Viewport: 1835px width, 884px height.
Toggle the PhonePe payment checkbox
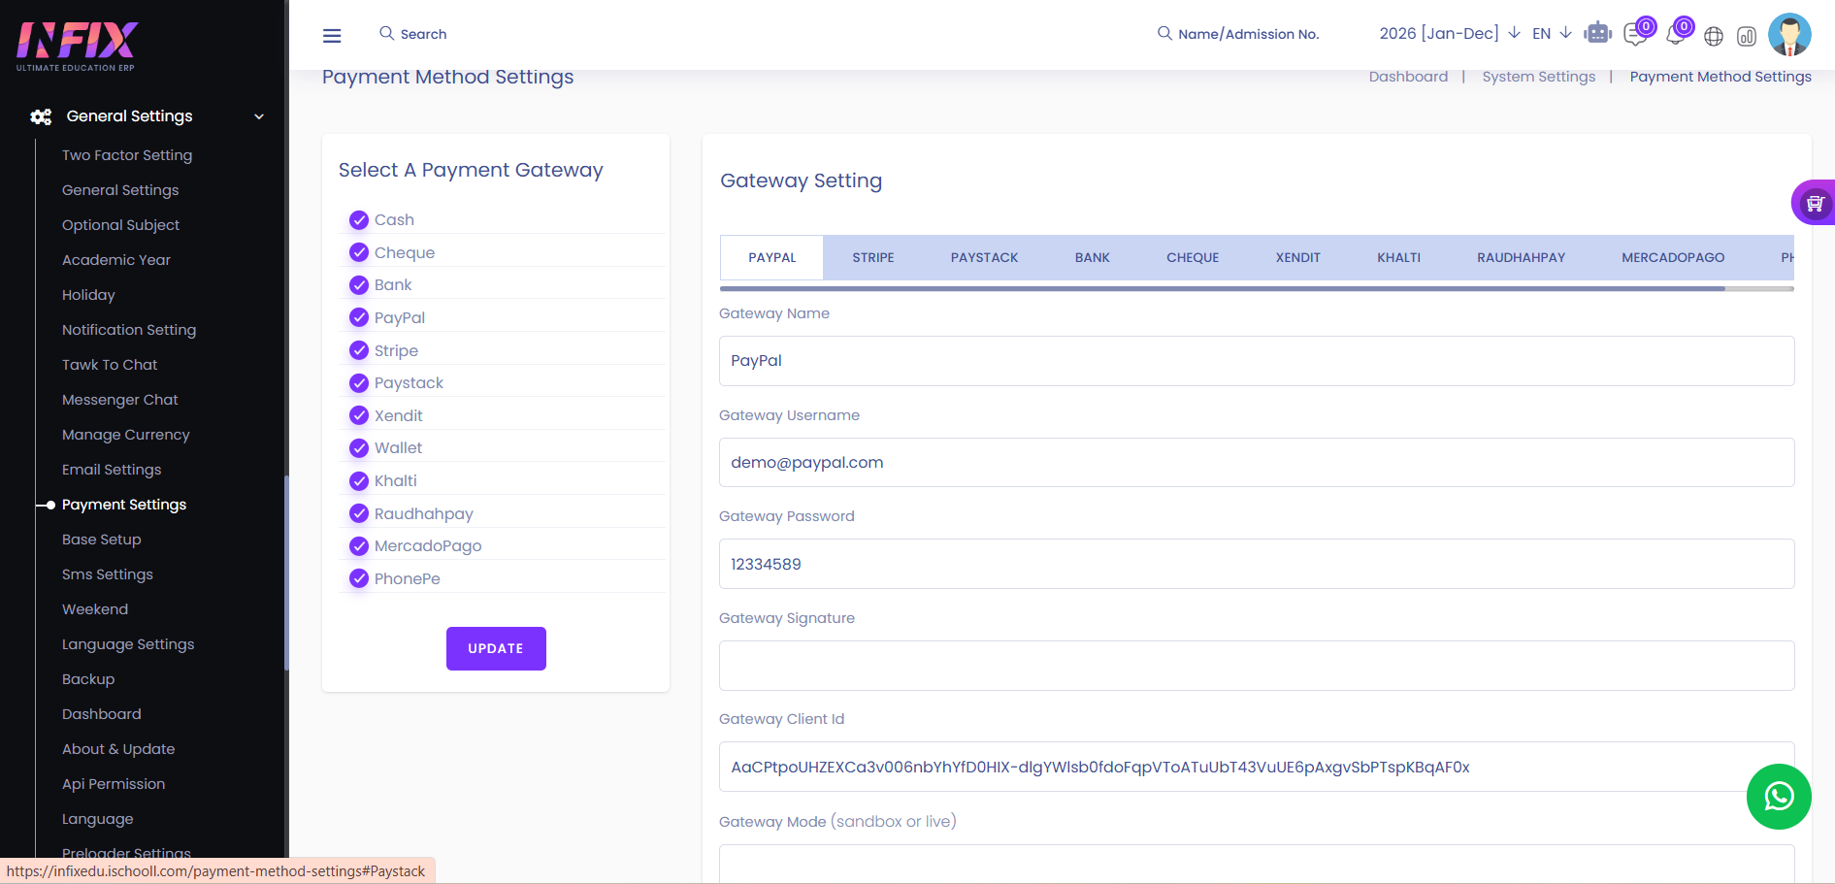(359, 578)
